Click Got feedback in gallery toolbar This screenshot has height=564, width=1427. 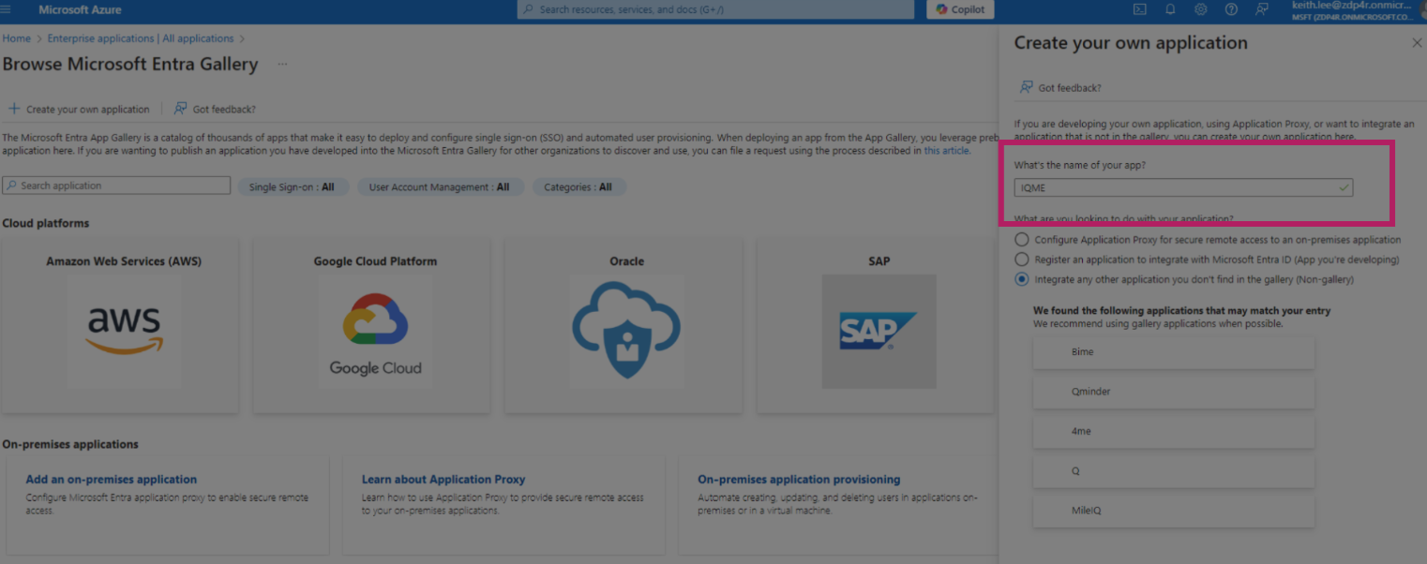pos(215,109)
